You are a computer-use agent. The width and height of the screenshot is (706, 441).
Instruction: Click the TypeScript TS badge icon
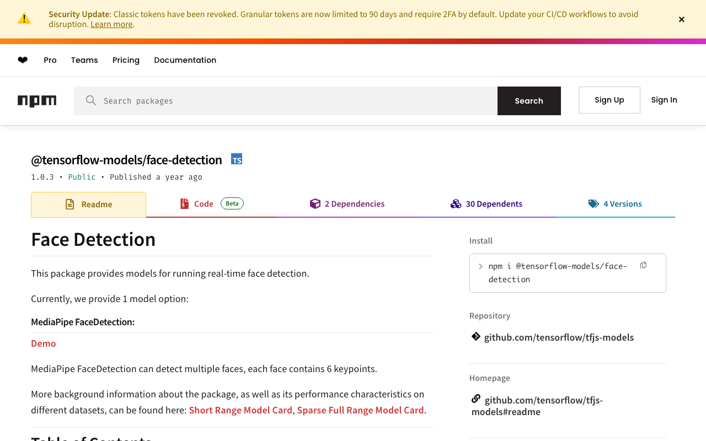(x=237, y=159)
